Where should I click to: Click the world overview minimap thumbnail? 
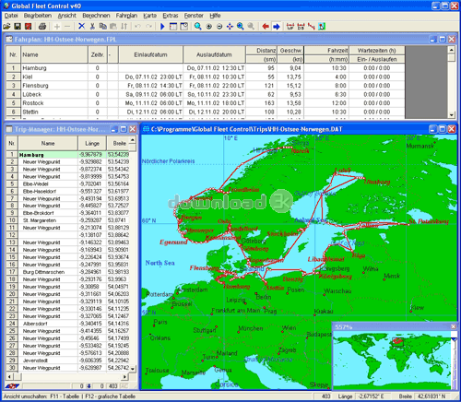393,360
